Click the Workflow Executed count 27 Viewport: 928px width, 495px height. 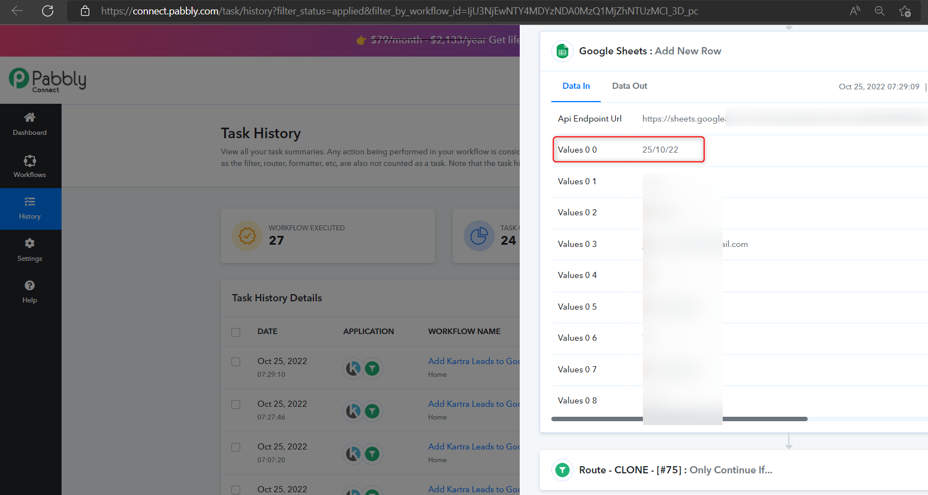click(276, 240)
